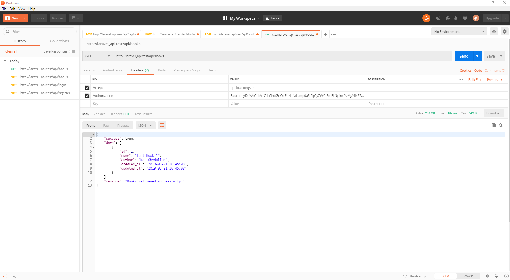The height and width of the screenshot is (280, 510).
Task: Click the request URL field
Action: 283,56
